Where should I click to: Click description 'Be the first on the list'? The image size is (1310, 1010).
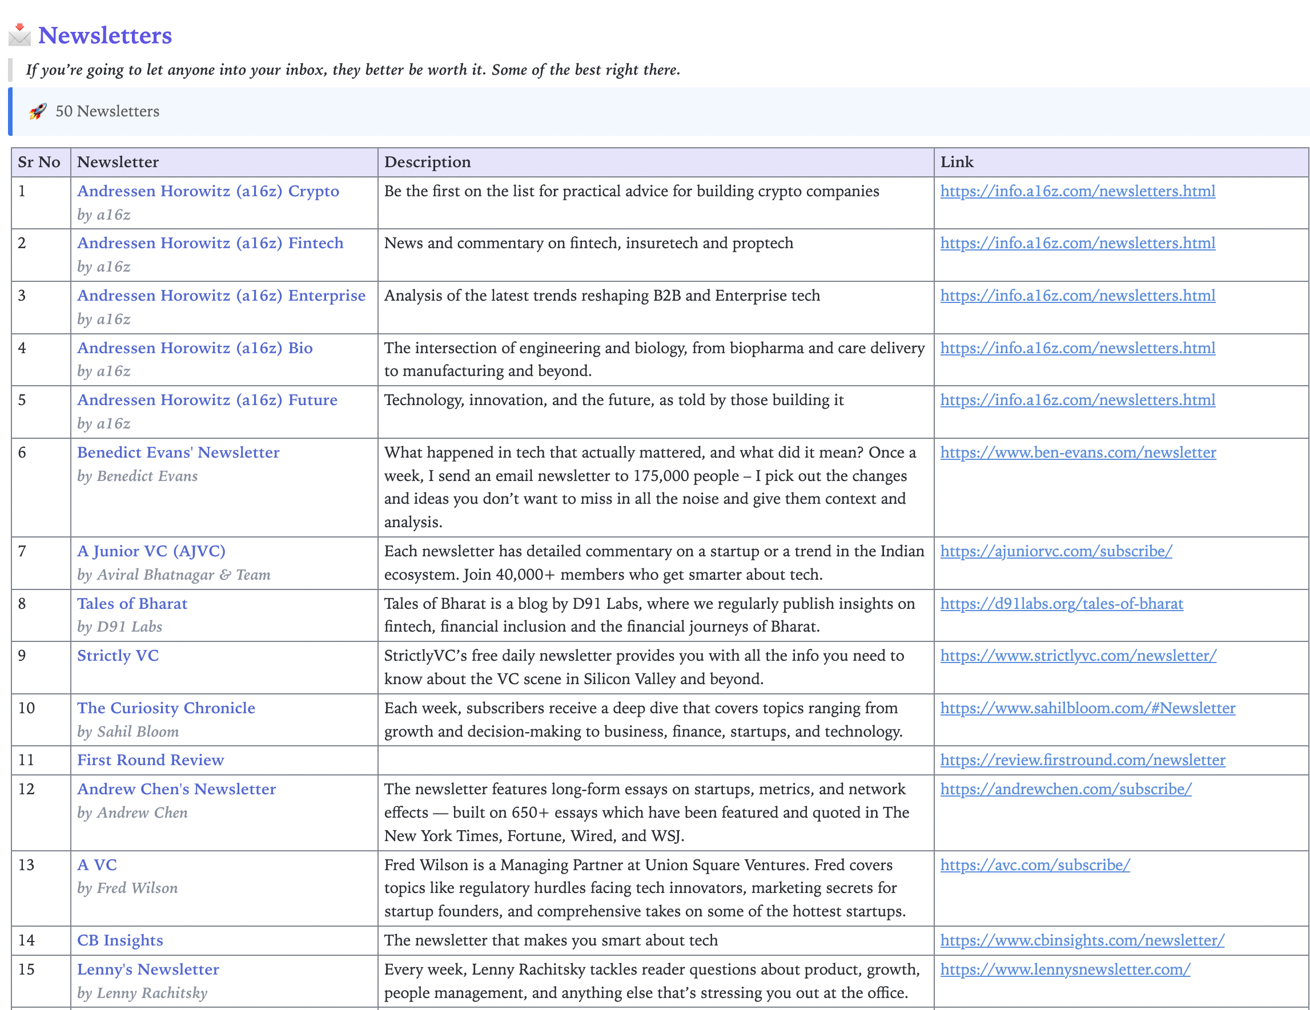(x=632, y=191)
